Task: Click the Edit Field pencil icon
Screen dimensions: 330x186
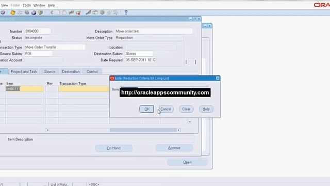Action: [x=88, y=12]
